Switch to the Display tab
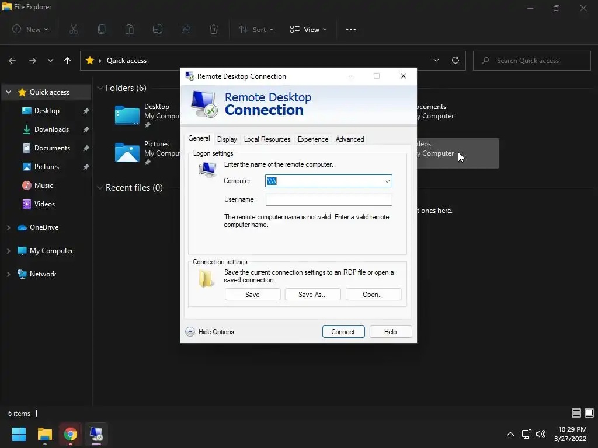This screenshot has height=448, width=598. point(227,139)
